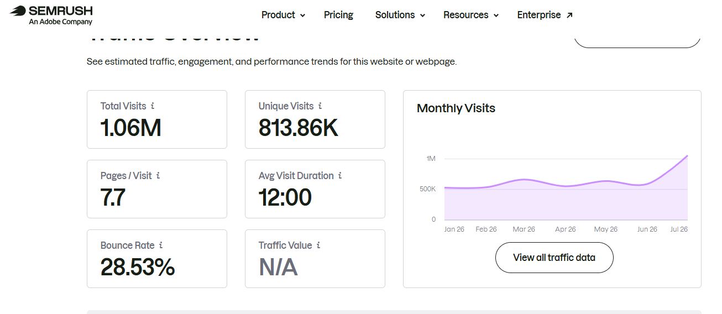Show info icon beside Traffic Value
The width and height of the screenshot is (722, 314).
pos(318,245)
